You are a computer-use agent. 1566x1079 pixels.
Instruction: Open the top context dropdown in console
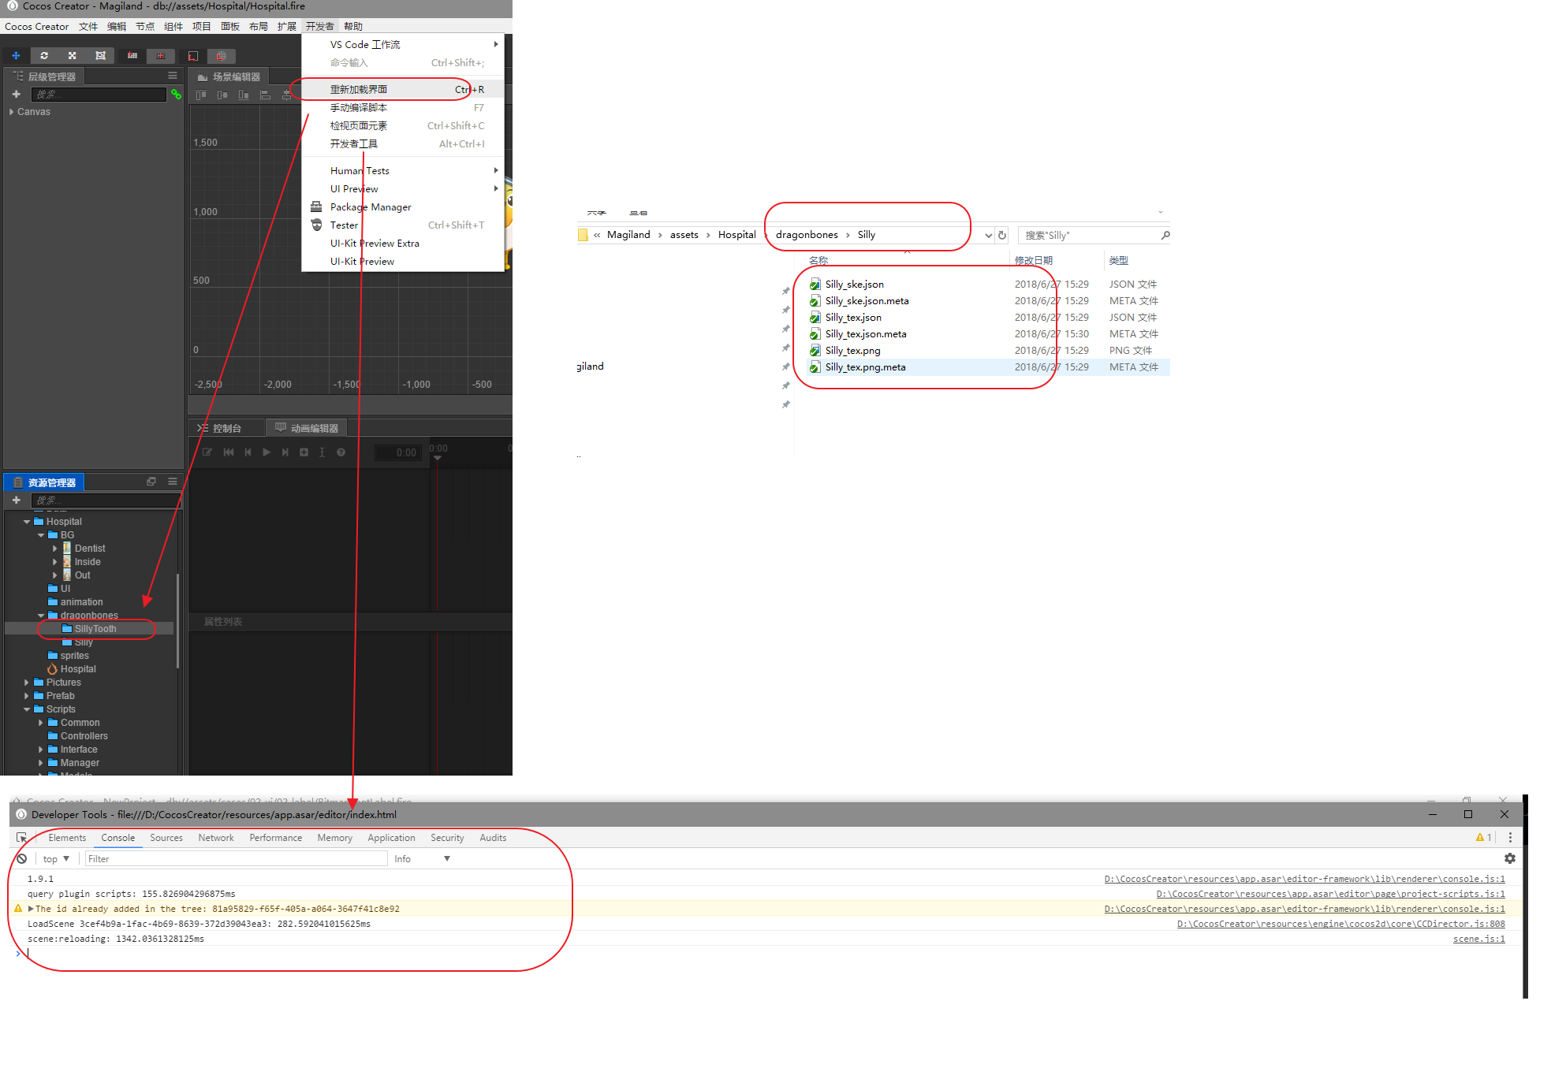(x=57, y=859)
